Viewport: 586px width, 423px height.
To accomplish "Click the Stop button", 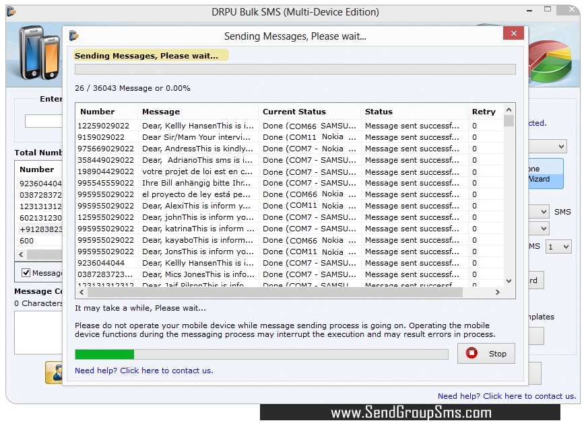I will click(486, 353).
